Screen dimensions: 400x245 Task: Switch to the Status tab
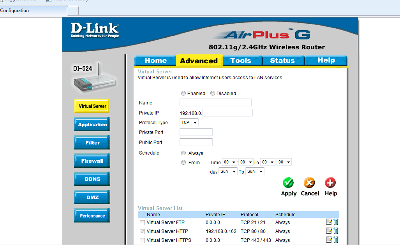[284, 61]
